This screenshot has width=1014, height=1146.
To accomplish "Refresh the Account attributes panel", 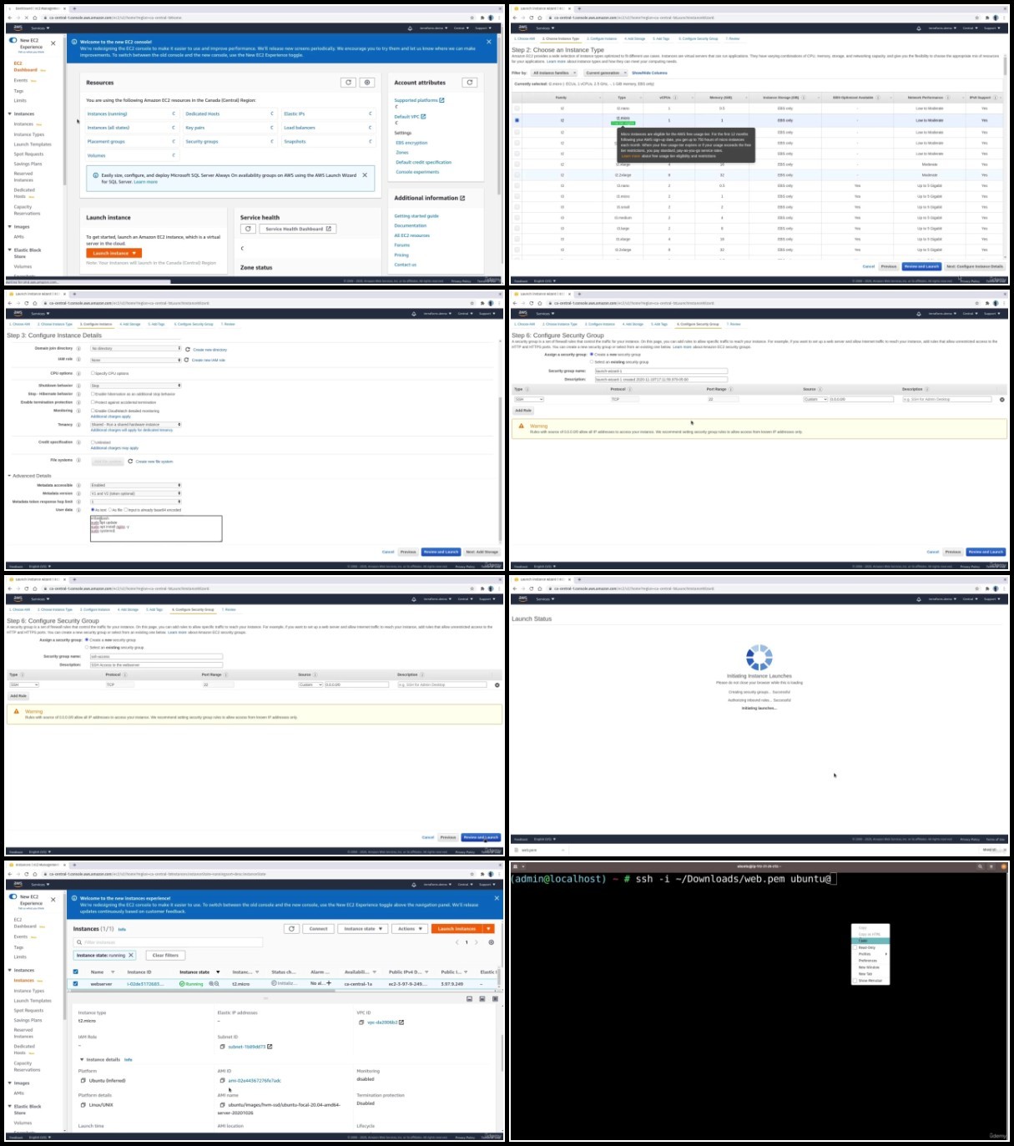I will [470, 83].
